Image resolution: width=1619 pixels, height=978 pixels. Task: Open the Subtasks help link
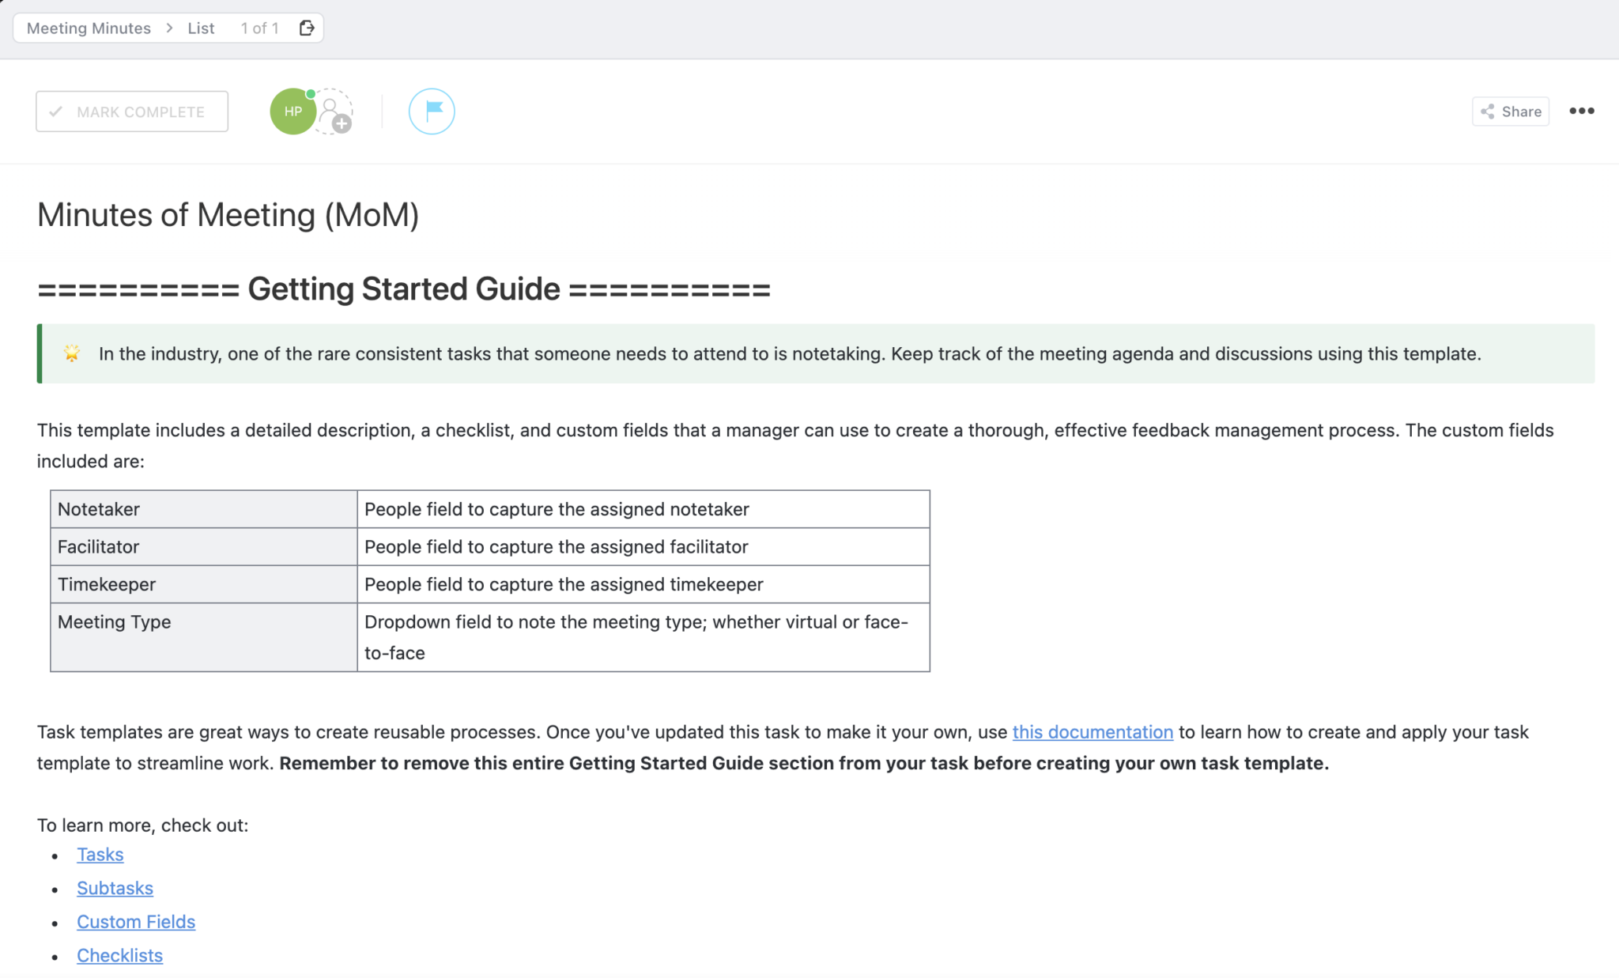coord(115,889)
